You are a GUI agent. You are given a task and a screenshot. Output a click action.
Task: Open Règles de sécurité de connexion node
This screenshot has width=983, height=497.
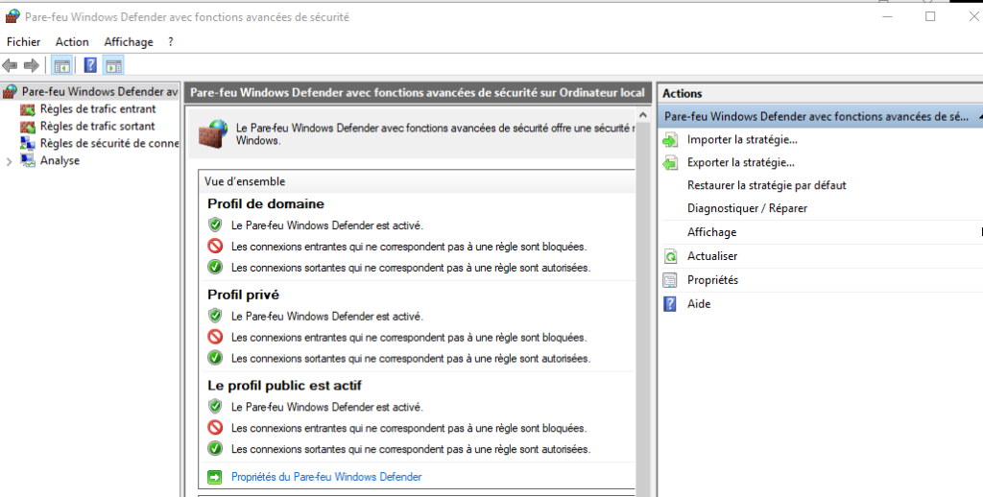pos(109,143)
